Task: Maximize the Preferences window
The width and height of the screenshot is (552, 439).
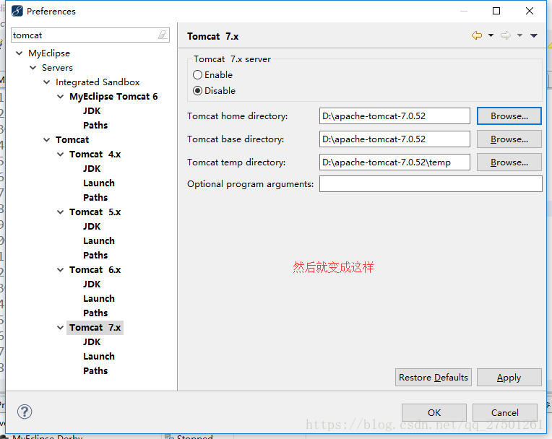Action: tap(496, 11)
